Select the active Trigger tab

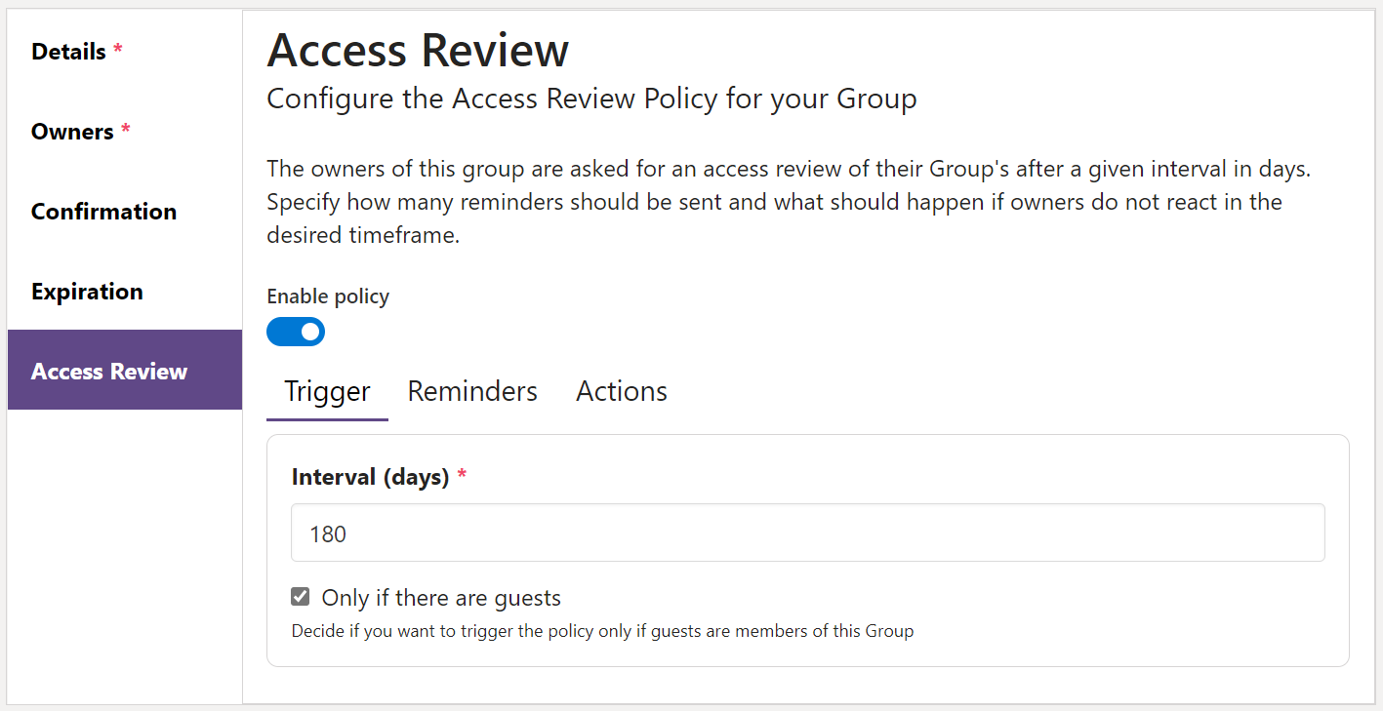pos(327,391)
